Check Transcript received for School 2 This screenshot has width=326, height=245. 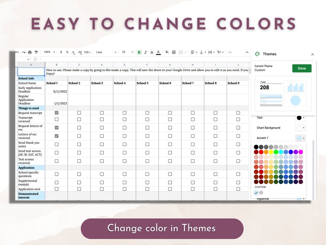79,119
